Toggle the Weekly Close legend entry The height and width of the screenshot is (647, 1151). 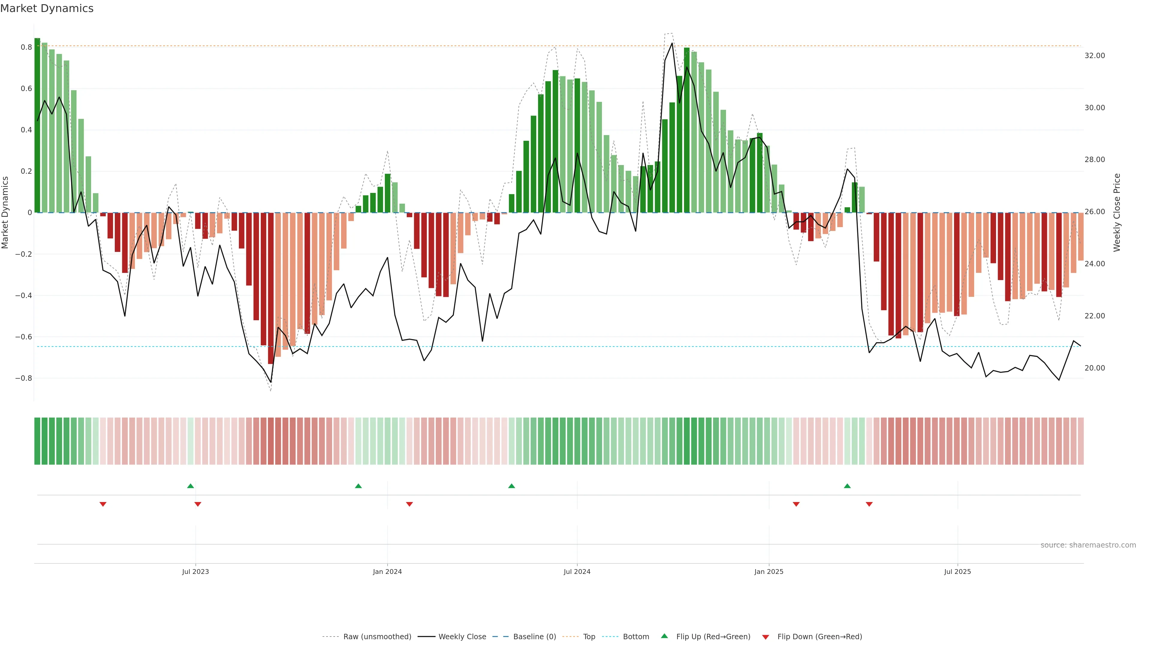tap(462, 637)
